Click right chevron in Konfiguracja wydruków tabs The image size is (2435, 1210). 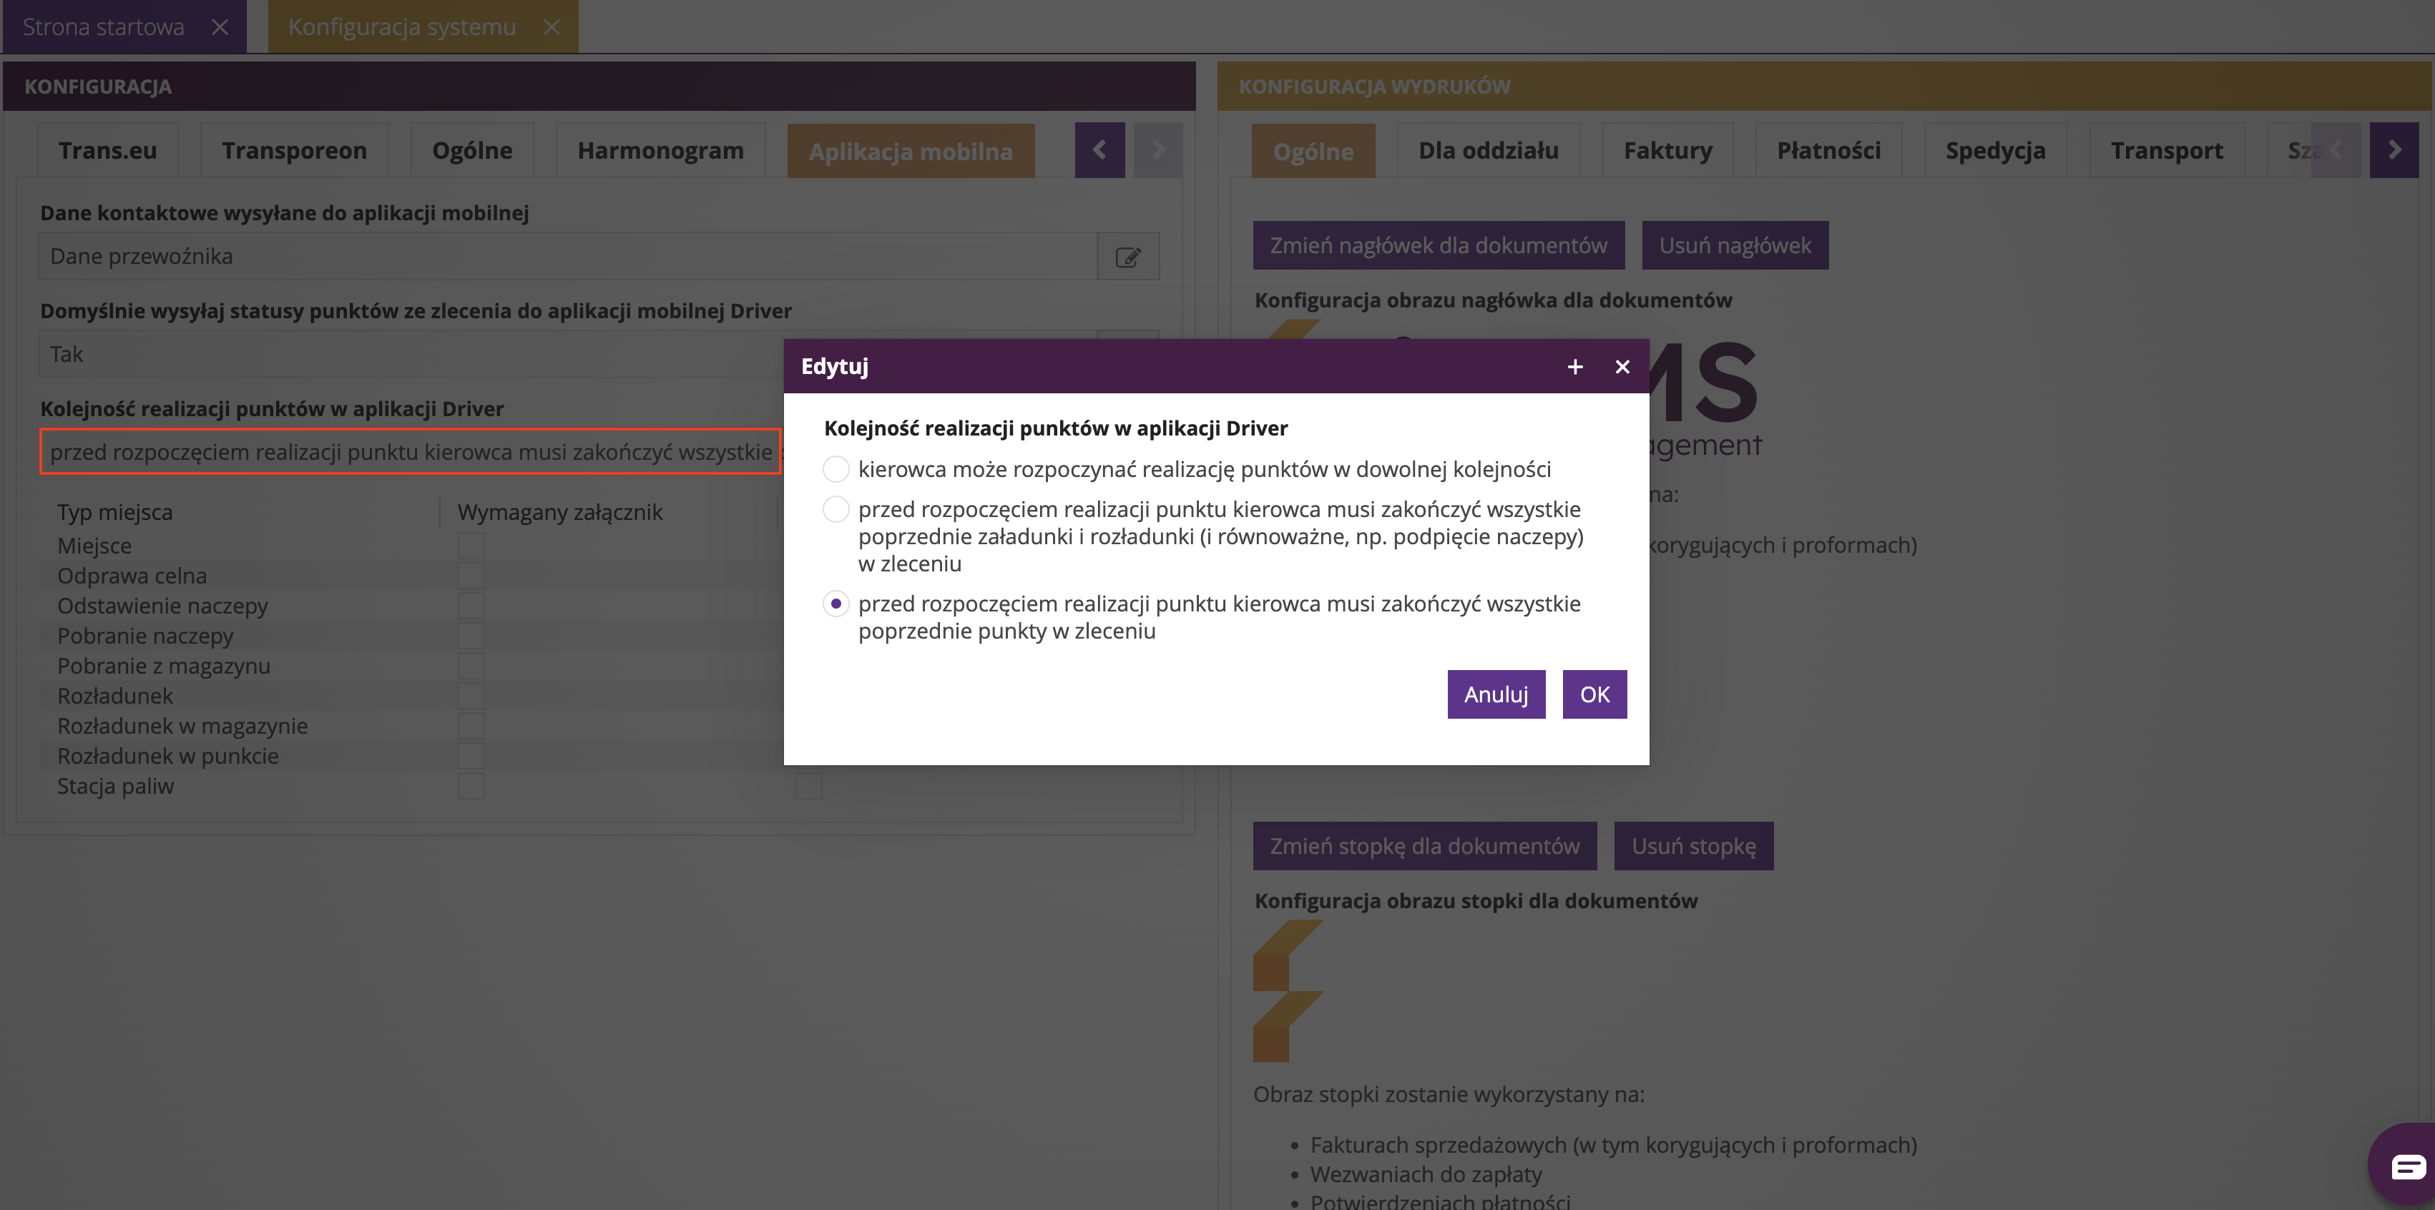click(2394, 150)
